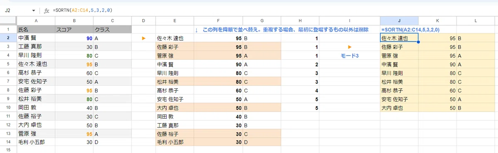Viewport: 498px width, 153px height.
Task: Select the column F header
Action: 218,21
